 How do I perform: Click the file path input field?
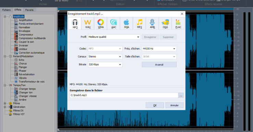pos(124,95)
